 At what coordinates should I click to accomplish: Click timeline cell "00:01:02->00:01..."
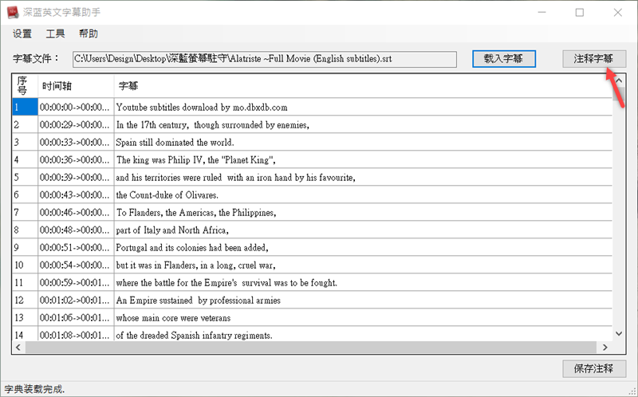pyautogui.click(x=76, y=301)
